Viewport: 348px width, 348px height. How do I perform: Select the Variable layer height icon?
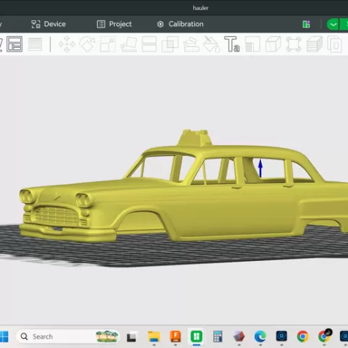(x=36, y=44)
